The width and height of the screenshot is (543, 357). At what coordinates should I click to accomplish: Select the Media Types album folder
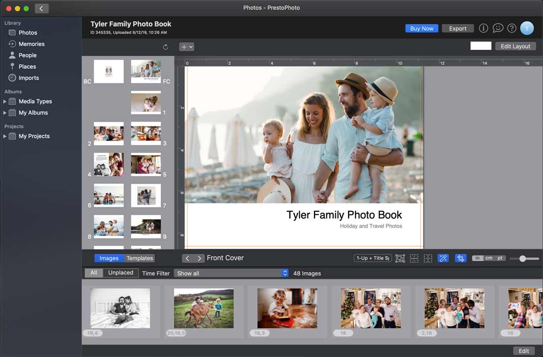click(x=31, y=101)
